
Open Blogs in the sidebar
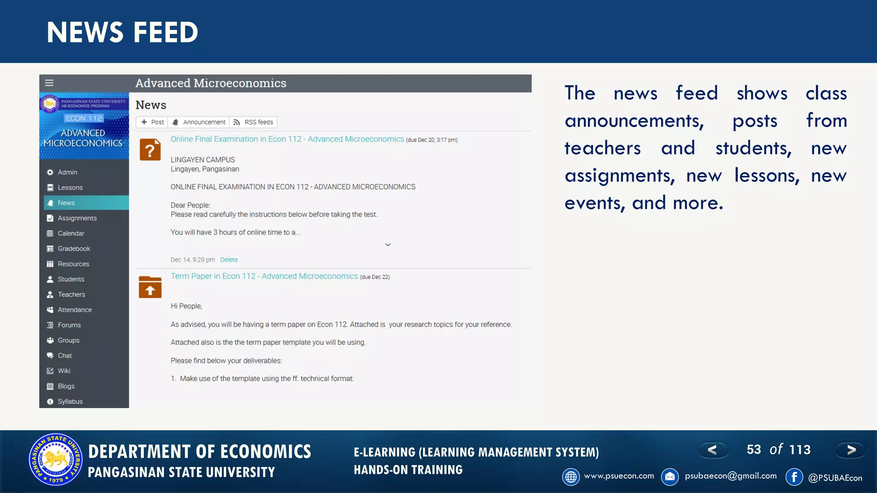click(86, 386)
